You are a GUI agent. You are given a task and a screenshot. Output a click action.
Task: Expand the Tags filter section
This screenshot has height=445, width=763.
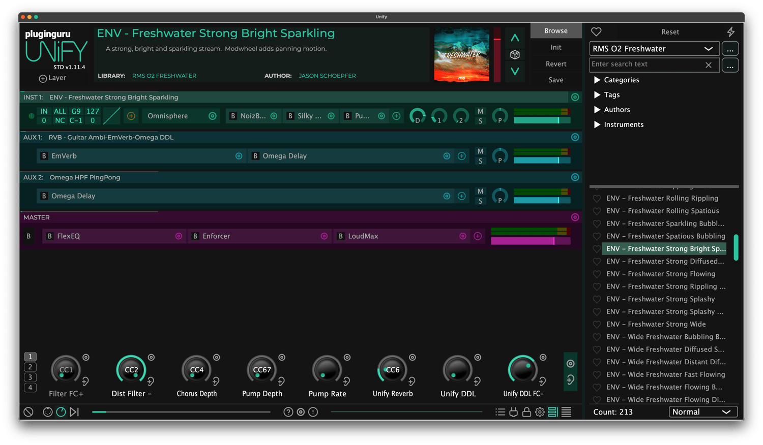tap(607, 94)
